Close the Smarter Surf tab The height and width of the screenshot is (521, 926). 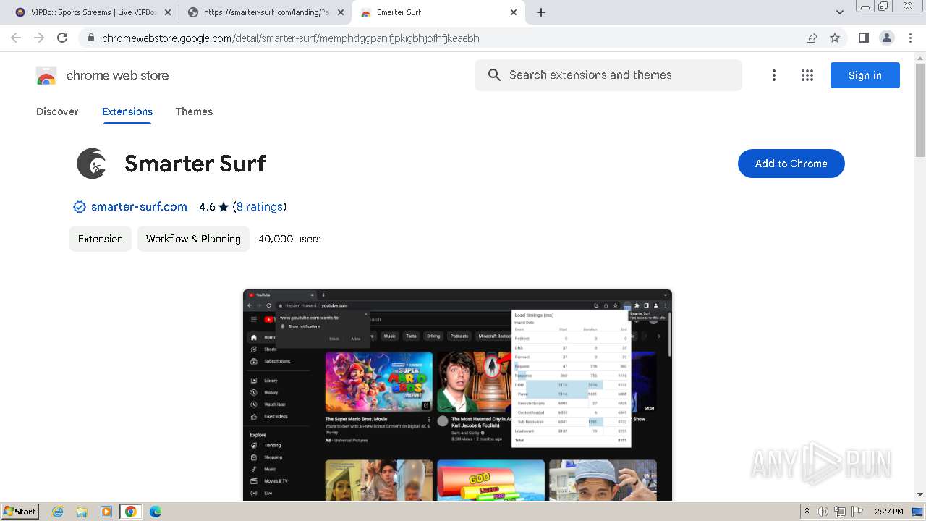coord(514,12)
